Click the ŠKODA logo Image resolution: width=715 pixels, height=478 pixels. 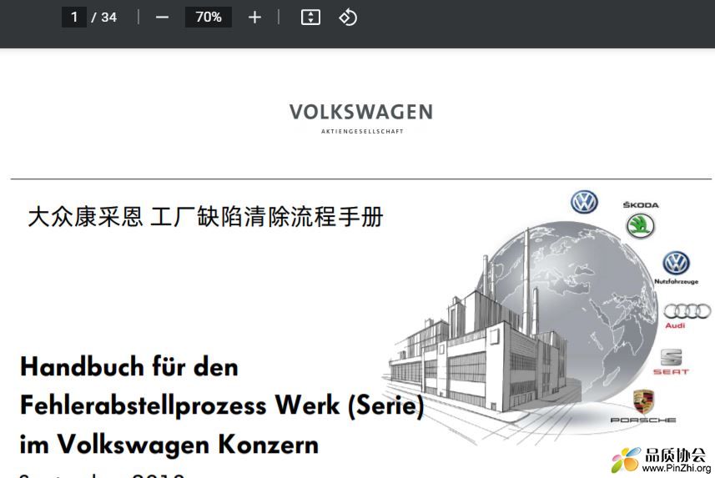[x=641, y=220]
